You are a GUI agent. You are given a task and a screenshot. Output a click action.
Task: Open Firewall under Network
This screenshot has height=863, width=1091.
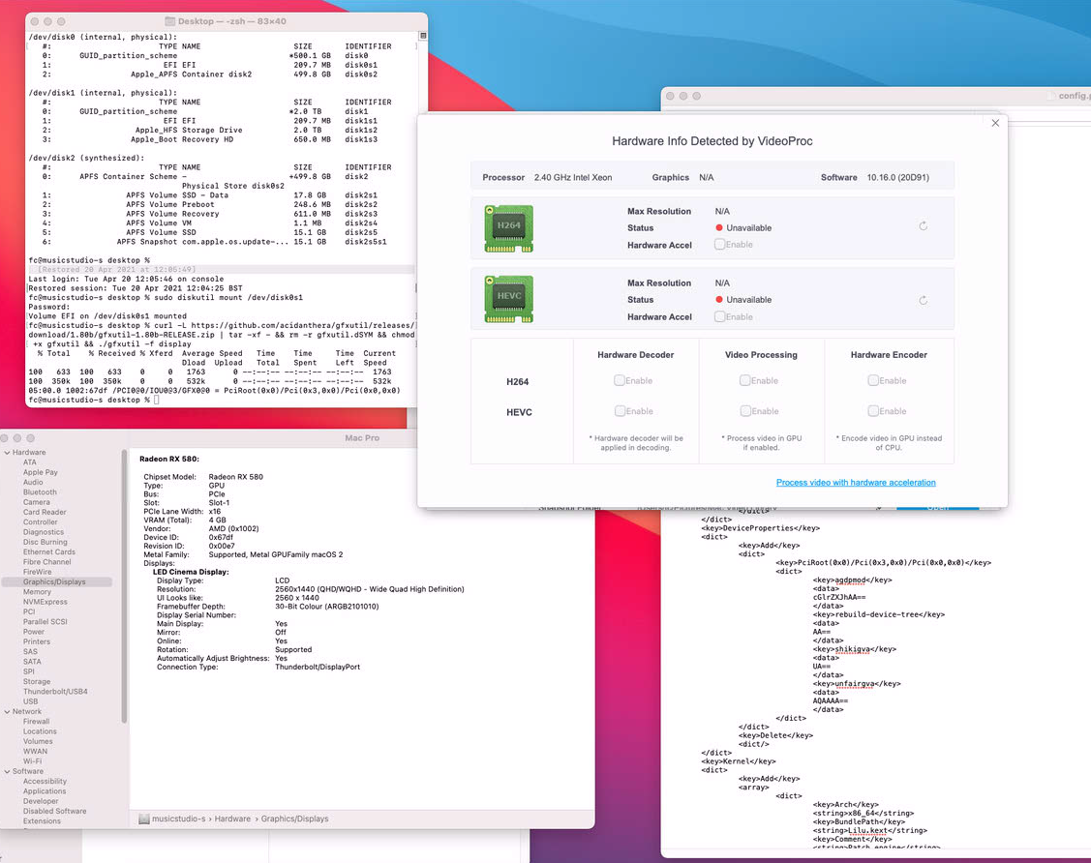click(x=36, y=722)
